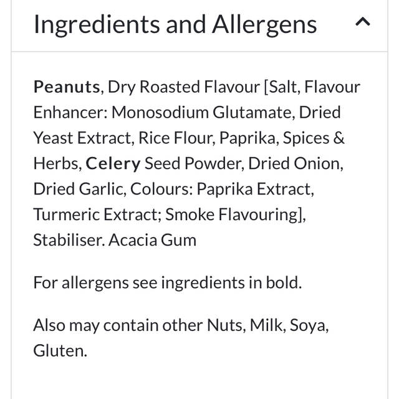The image size is (399, 399).
Task: Click the Dry Roasted Flavour text
Action: pos(184,87)
